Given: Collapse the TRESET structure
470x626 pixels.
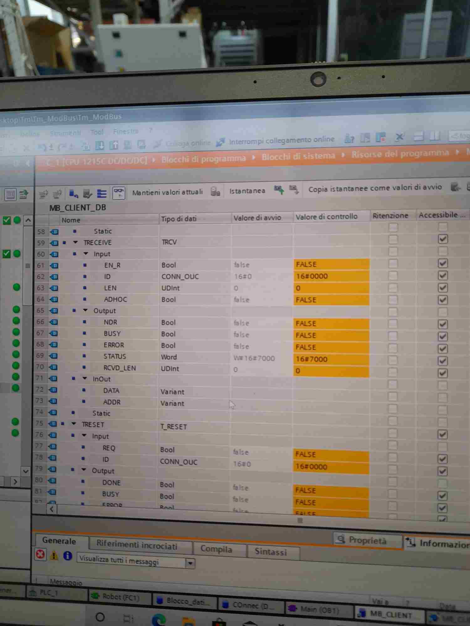Looking at the screenshot, I should tap(74, 424).
